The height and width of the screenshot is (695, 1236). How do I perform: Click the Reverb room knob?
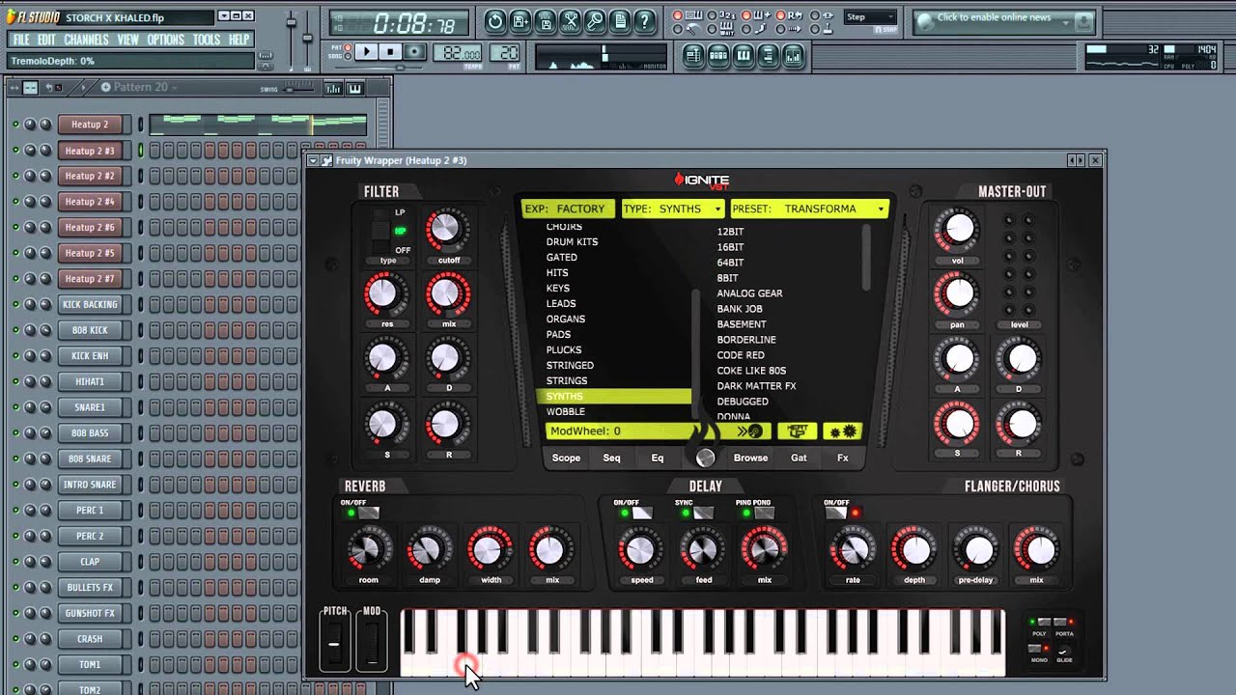pos(369,550)
